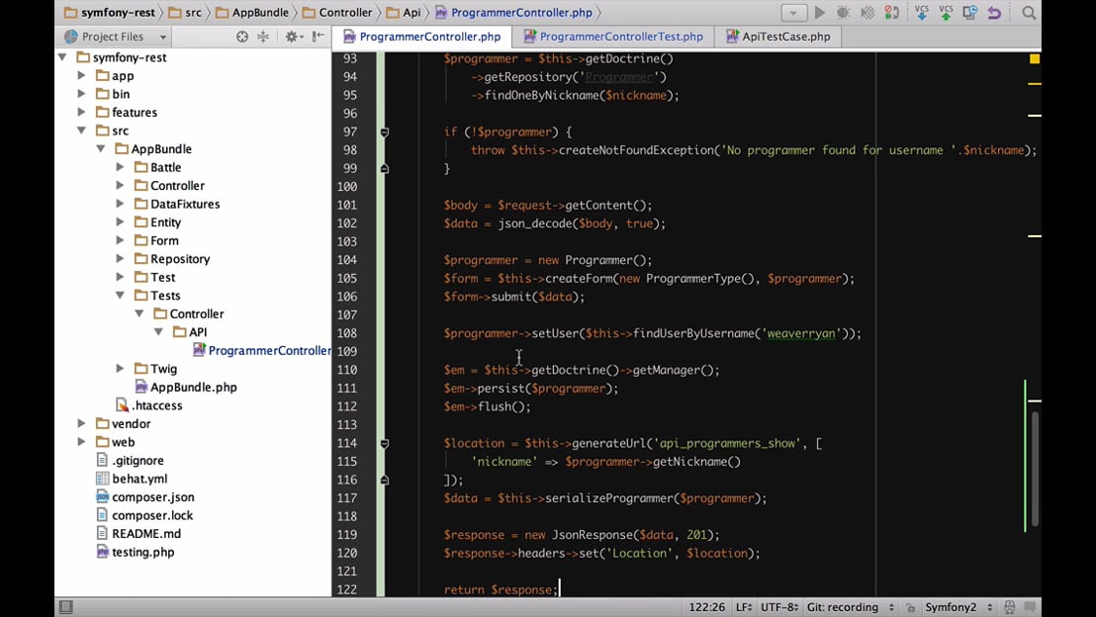
Task: Switch to ProgrammerController.php tab
Action: pos(422,37)
